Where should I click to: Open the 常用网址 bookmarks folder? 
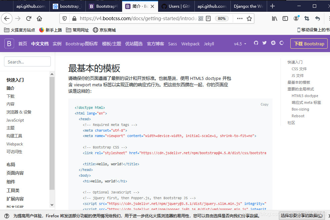coord(77,30)
